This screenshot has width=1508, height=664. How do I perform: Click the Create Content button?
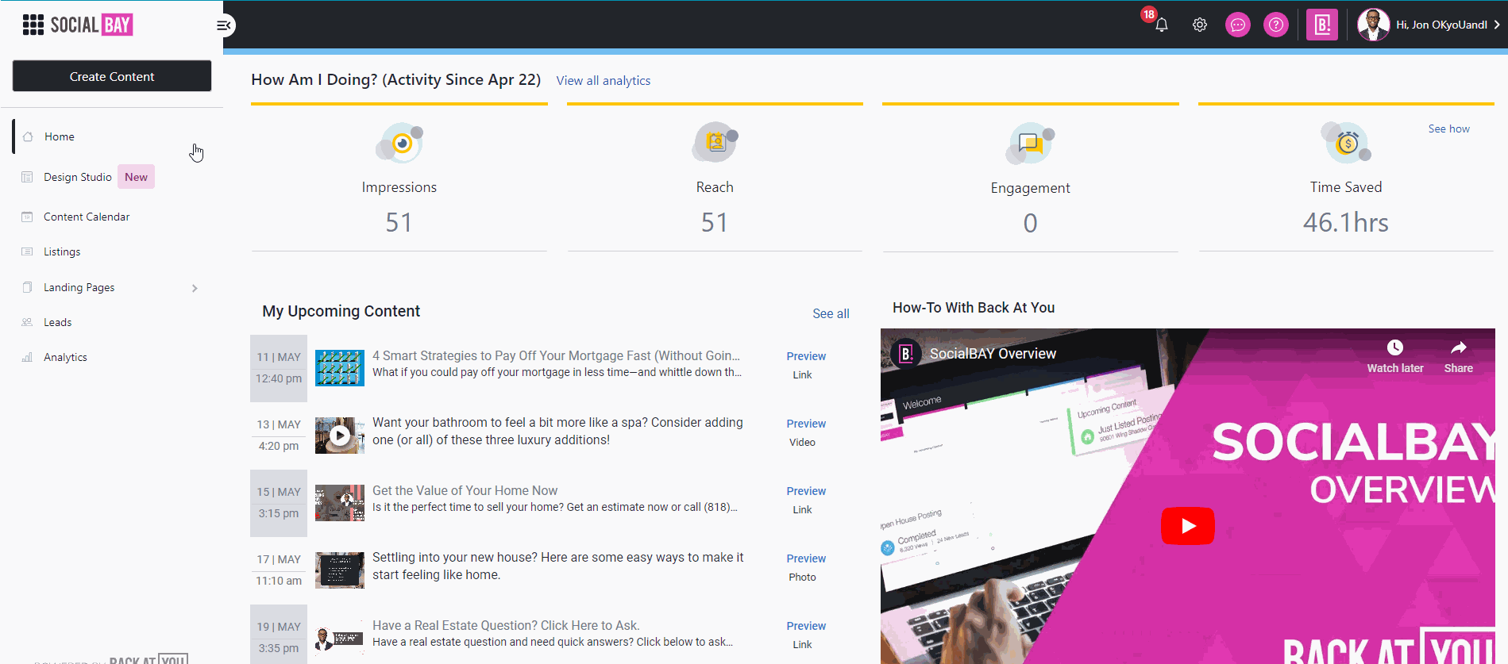[112, 76]
